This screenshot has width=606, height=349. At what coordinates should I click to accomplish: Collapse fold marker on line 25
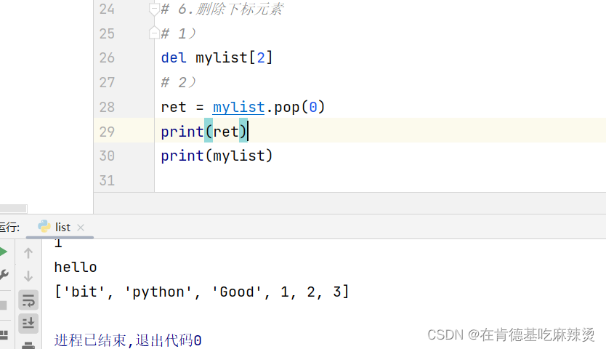click(154, 33)
